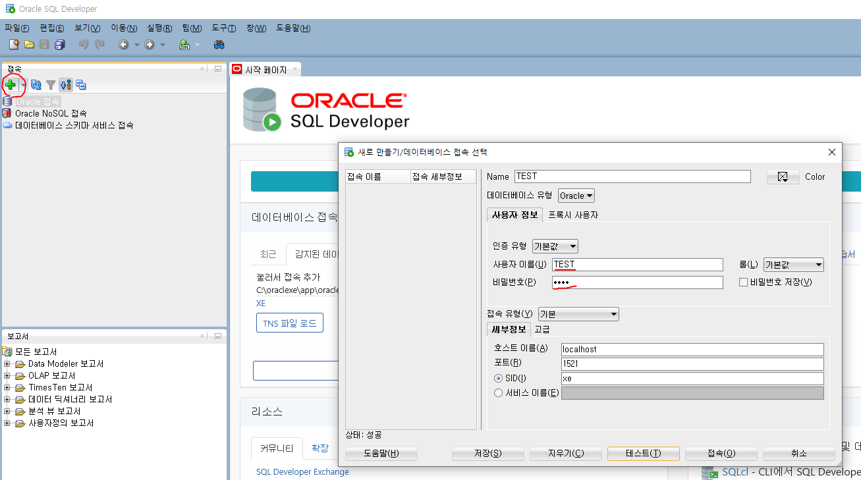Click the TNS 파일 로드 button
Screen dimensions: 861x480
[x=290, y=323]
